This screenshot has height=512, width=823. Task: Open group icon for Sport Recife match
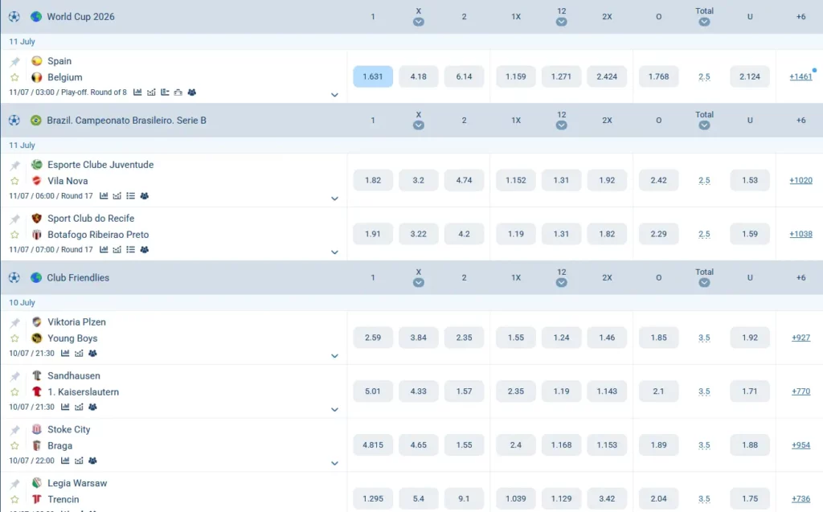click(145, 249)
